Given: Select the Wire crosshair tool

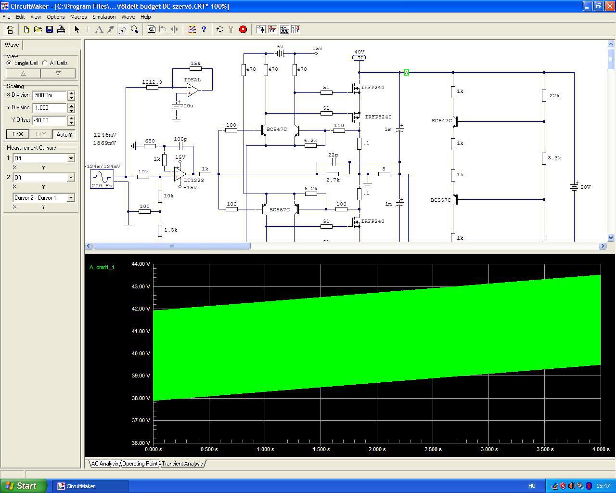Looking at the screenshot, I should 88,29.
